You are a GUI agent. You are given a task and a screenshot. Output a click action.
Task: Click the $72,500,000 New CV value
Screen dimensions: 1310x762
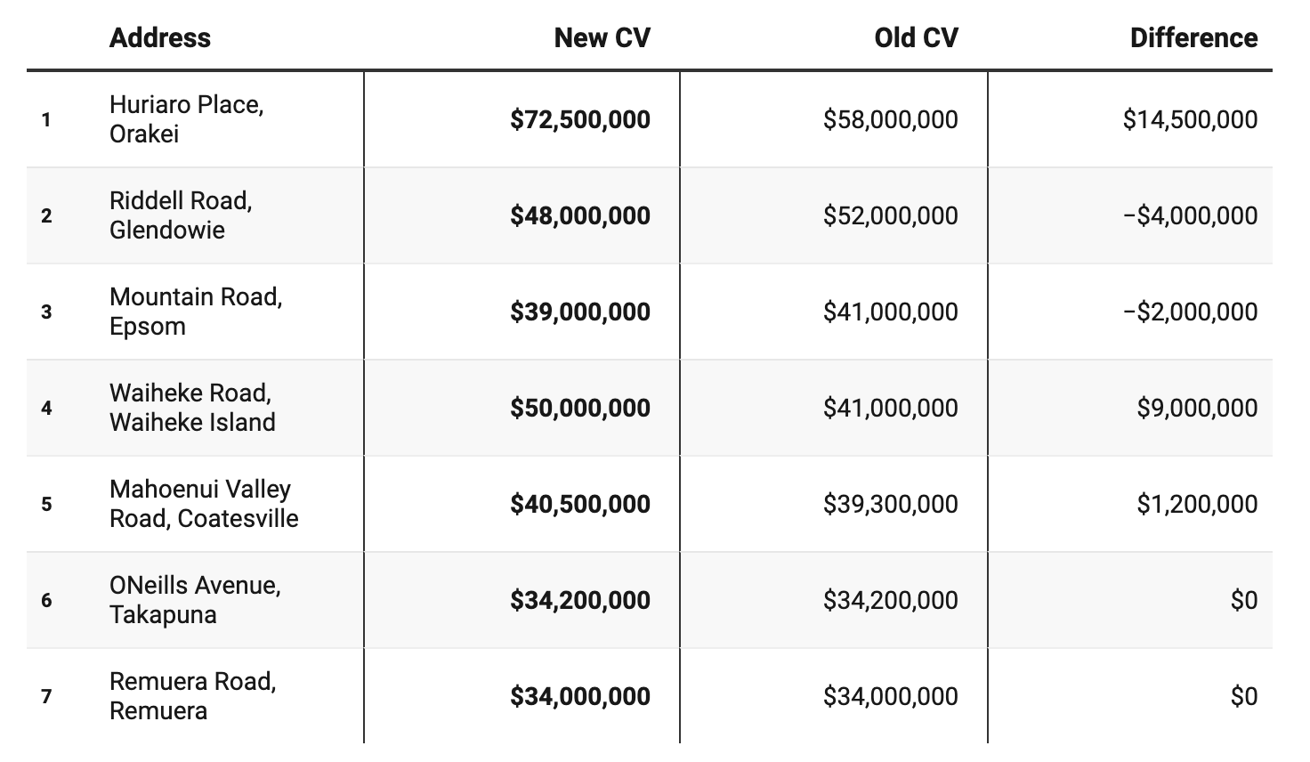click(580, 119)
